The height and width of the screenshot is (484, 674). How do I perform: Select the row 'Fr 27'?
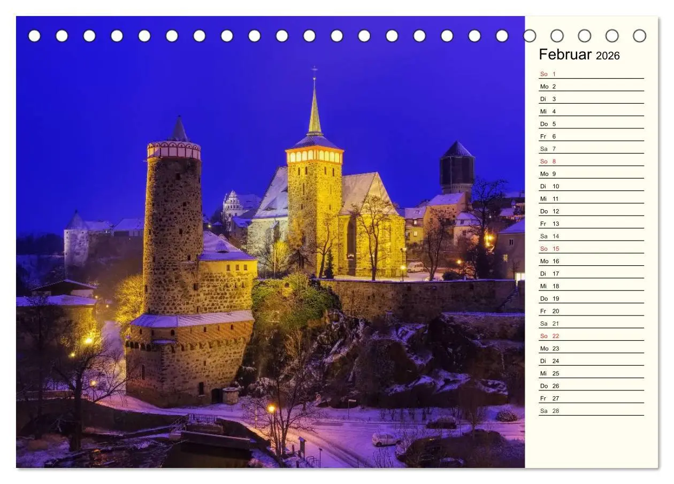coord(591,398)
